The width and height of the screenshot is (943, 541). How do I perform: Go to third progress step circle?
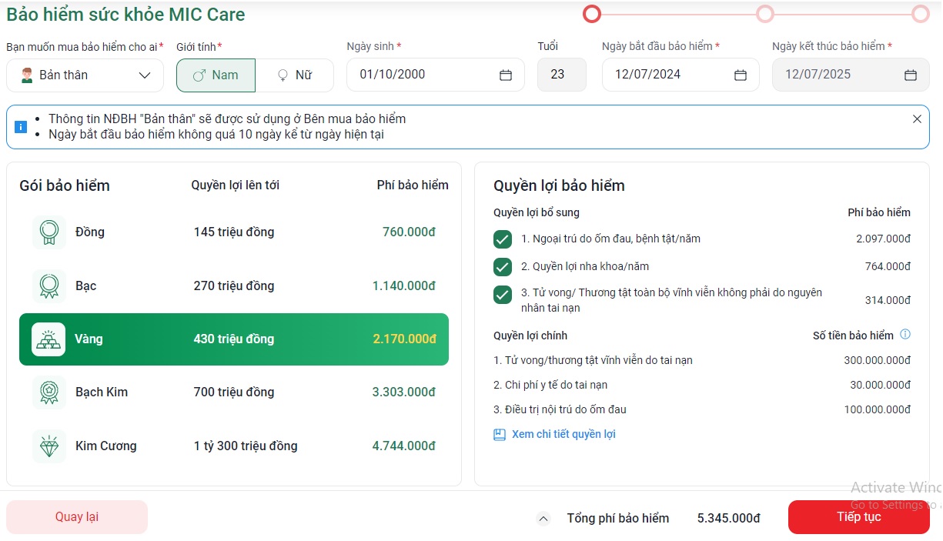pyautogui.click(x=921, y=14)
